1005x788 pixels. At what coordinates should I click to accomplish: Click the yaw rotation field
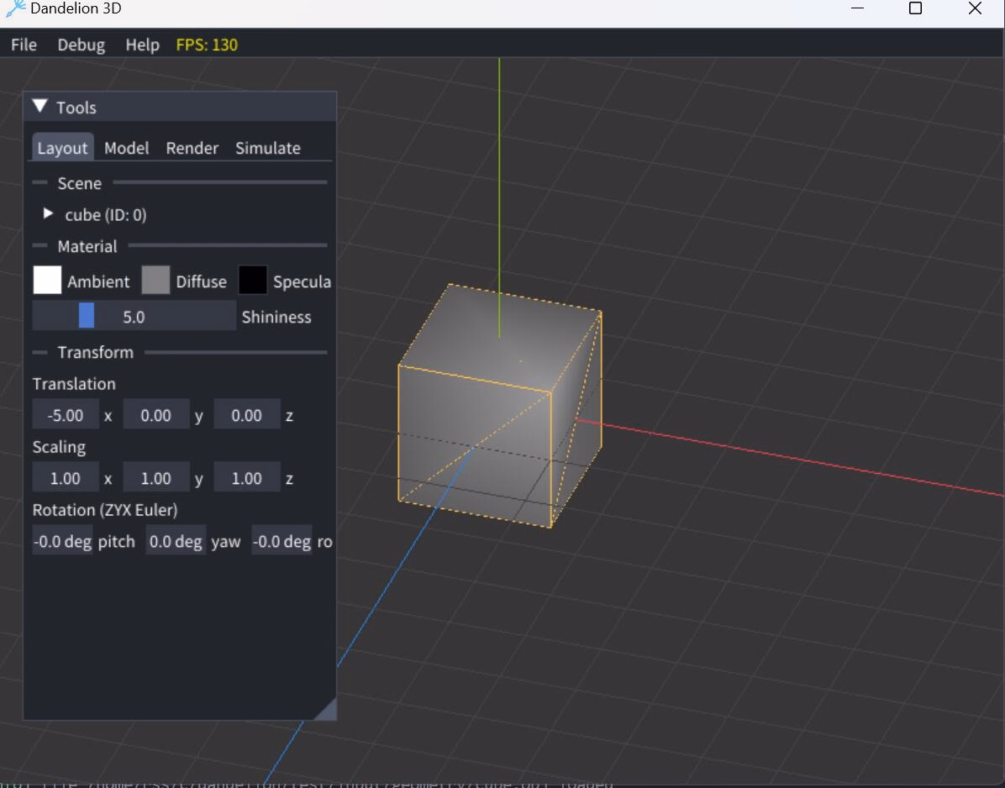(x=175, y=541)
